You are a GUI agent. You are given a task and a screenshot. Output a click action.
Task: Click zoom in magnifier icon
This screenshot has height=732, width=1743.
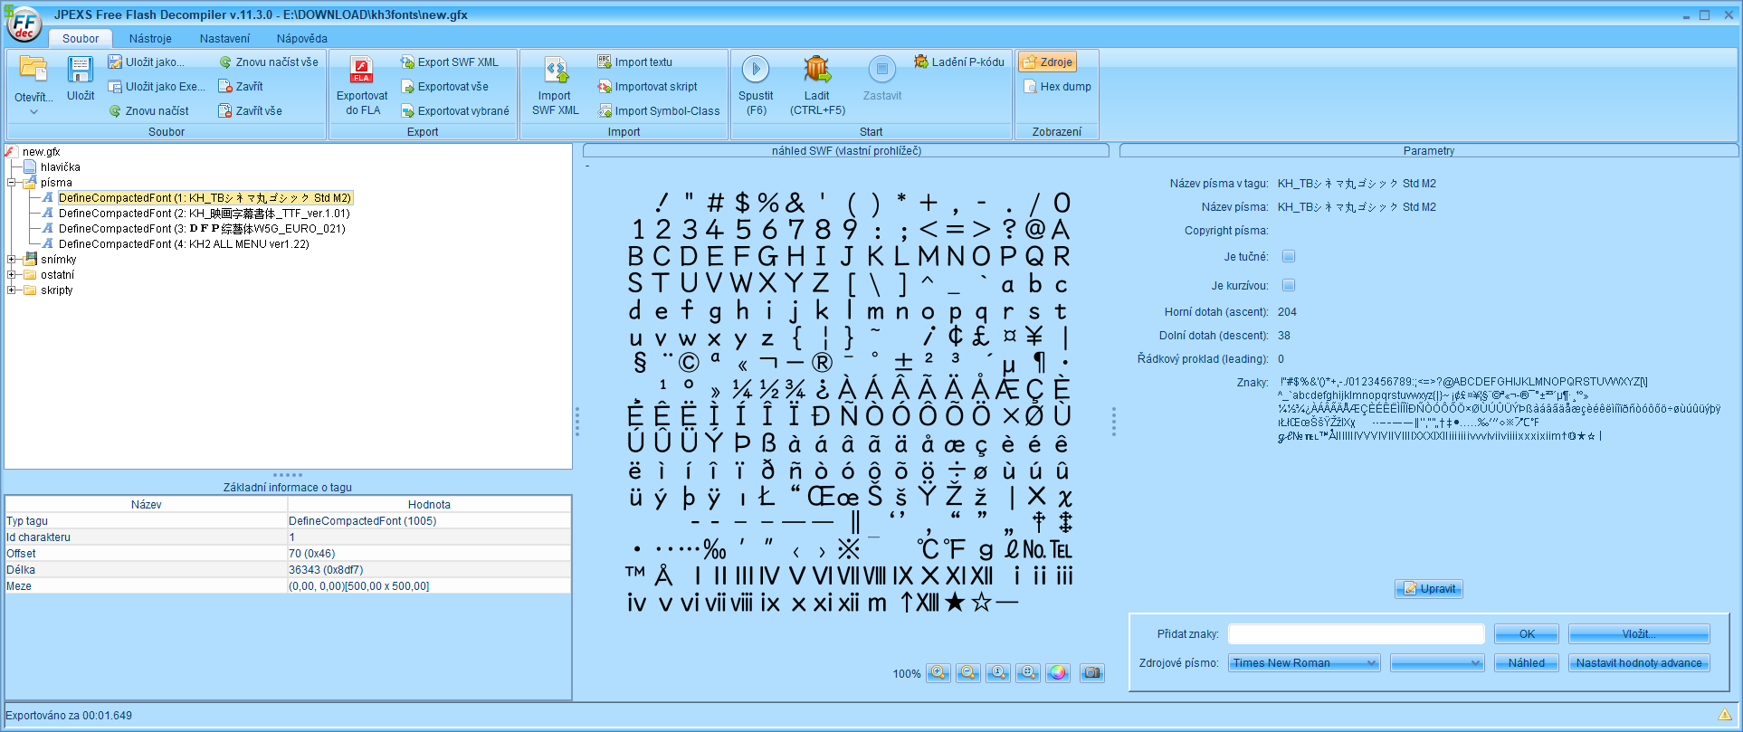pyautogui.click(x=938, y=673)
